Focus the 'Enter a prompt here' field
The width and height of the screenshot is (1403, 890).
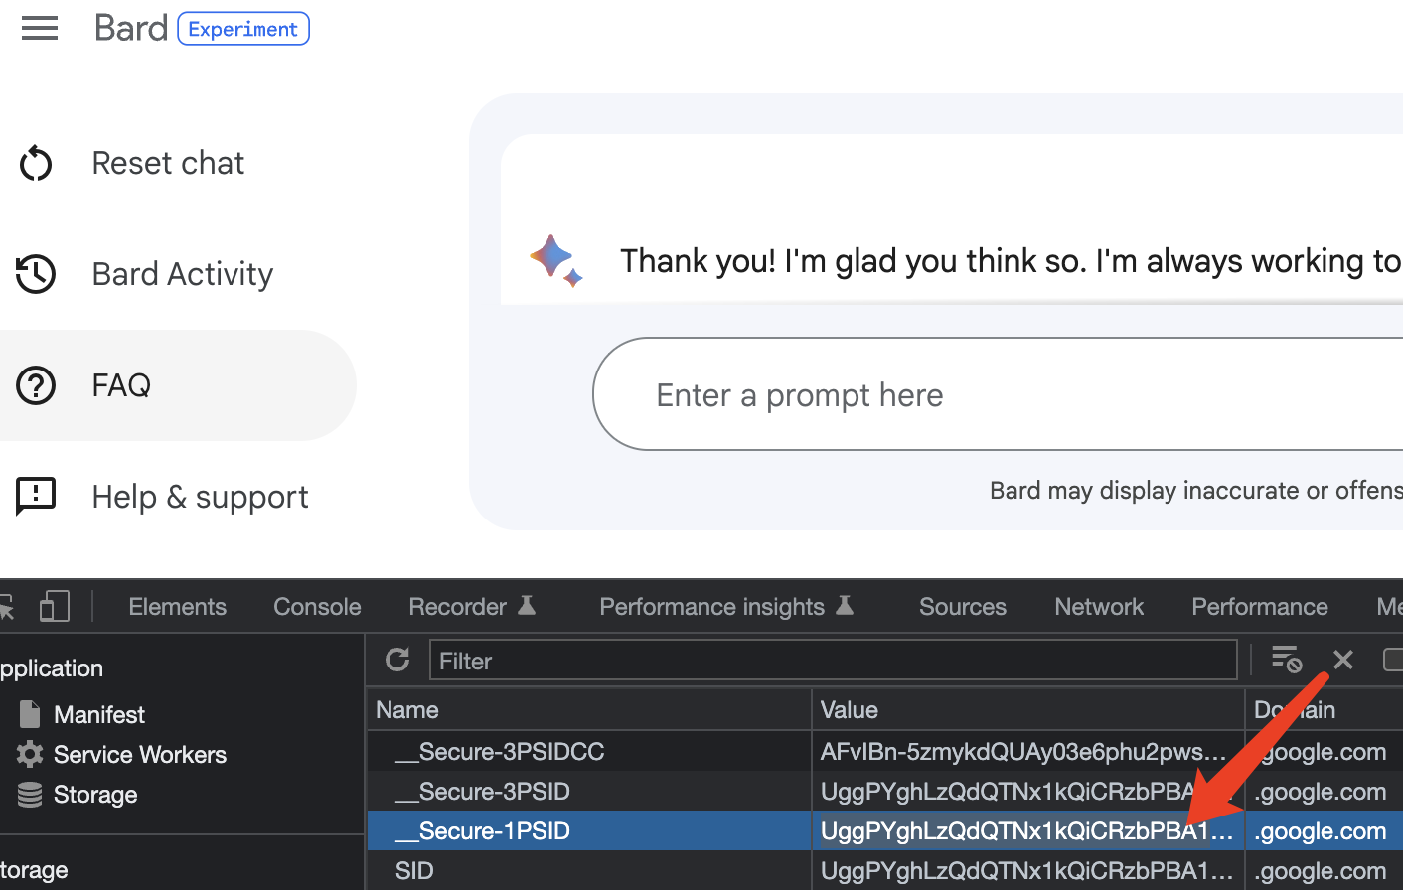pyautogui.click(x=998, y=394)
